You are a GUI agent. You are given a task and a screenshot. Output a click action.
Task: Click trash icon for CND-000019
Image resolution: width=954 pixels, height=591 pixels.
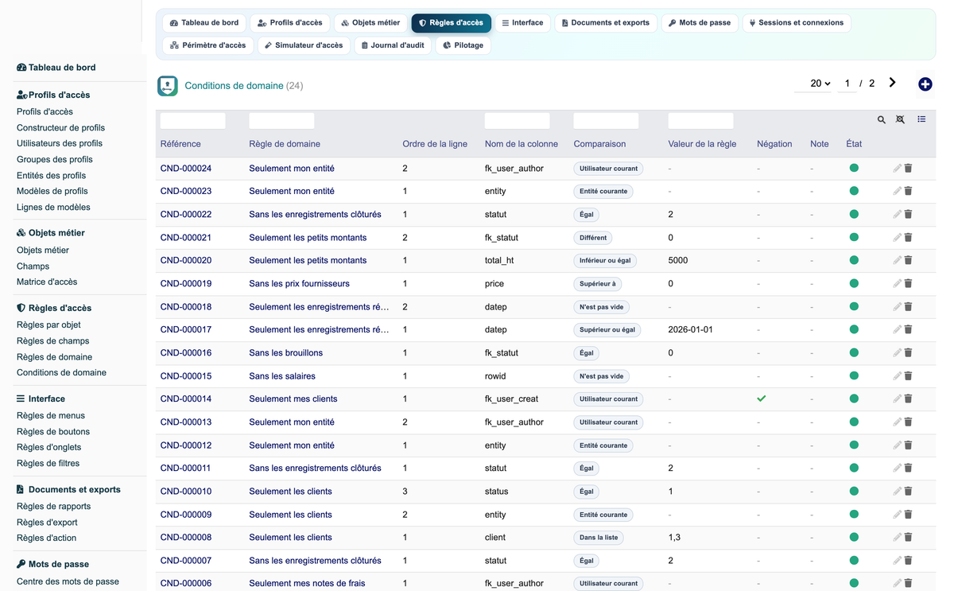click(908, 283)
